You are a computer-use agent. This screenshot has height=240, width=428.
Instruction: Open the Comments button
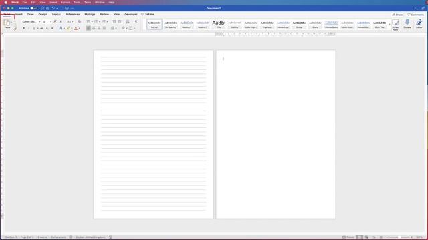416,15
